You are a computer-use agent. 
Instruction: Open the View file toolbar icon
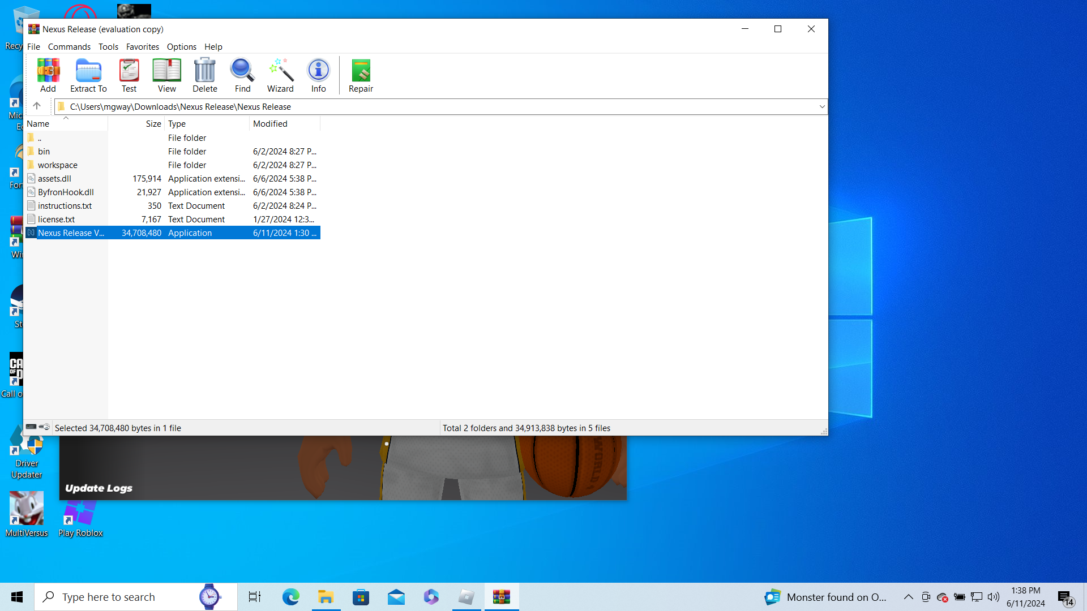click(x=166, y=75)
